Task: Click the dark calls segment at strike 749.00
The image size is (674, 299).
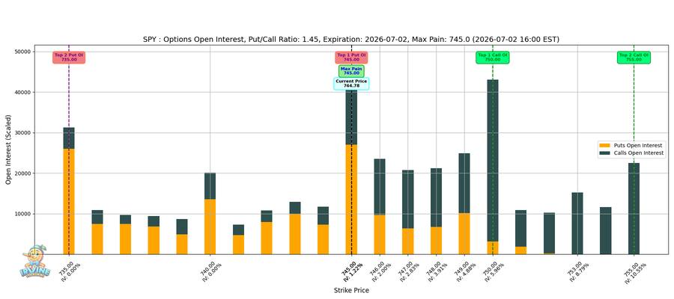Action: click(x=464, y=183)
